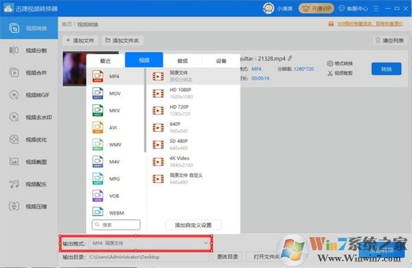Click the 更改目录 change directory button
Screen dimensions: 412x268
coord(227,256)
